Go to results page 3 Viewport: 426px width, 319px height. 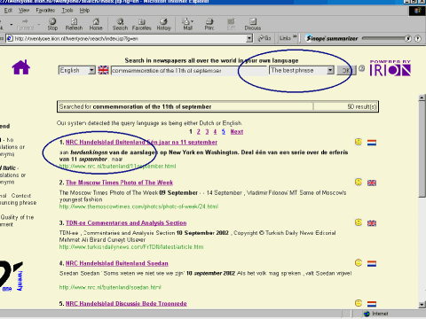207,132
